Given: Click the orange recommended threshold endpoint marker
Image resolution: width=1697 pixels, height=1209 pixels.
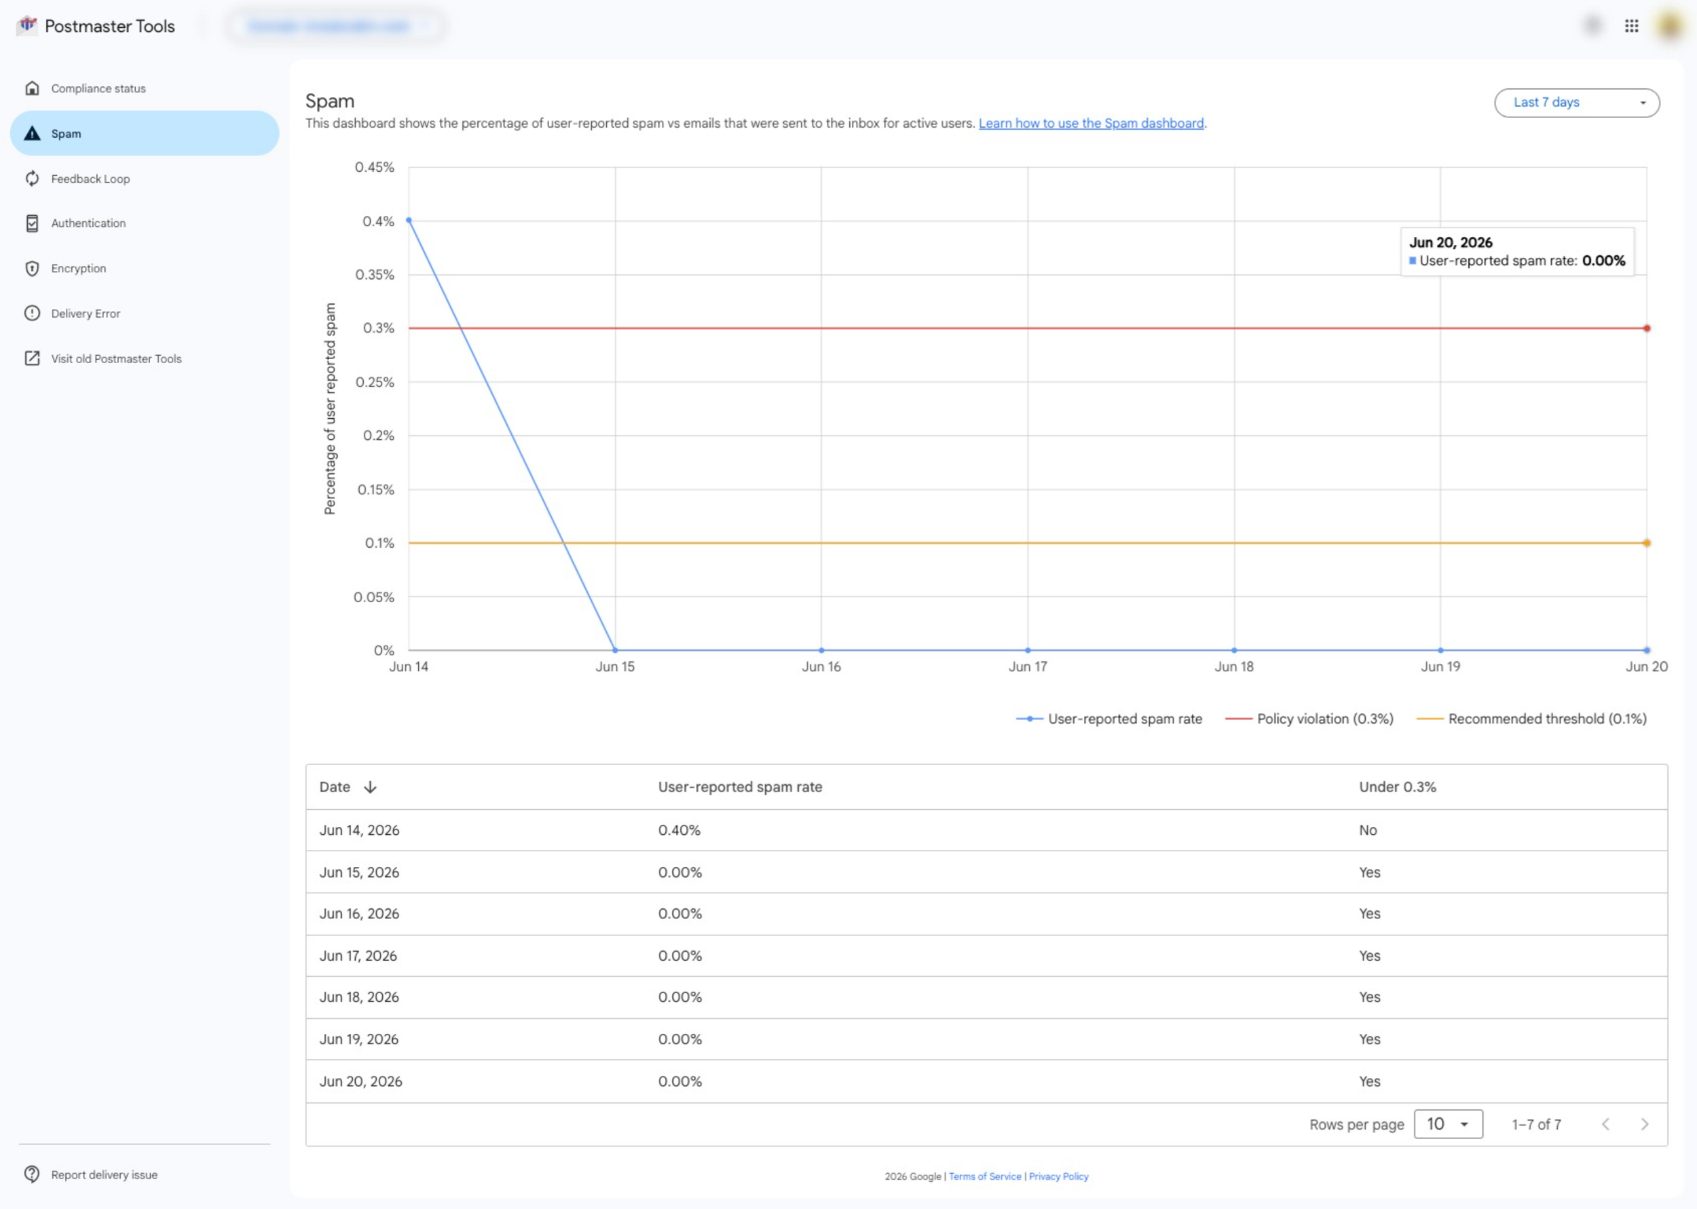Looking at the screenshot, I should click(1646, 542).
